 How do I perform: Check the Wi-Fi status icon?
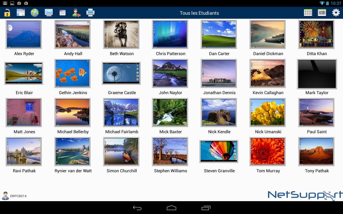pyautogui.click(x=322, y=3)
